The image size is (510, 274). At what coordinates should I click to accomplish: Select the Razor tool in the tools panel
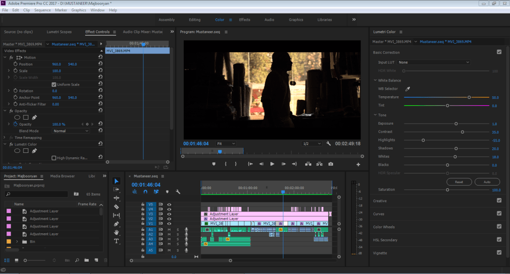click(117, 206)
